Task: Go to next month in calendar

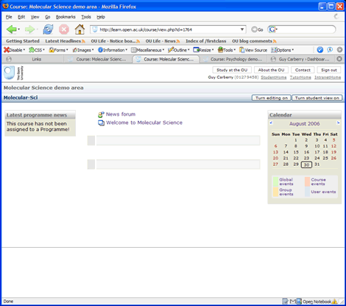Action: tap(338, 122)
